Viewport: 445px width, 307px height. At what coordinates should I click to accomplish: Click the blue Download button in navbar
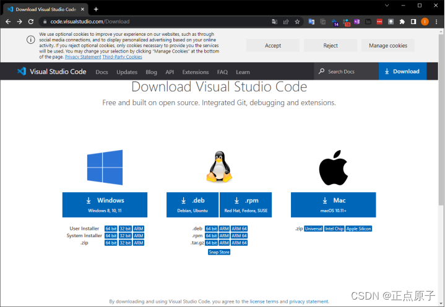[x=402, y=72]
